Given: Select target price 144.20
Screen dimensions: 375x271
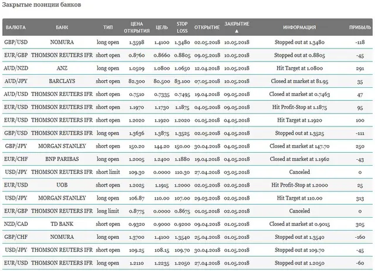Looking at the screenshot, I should click(162, 146).
